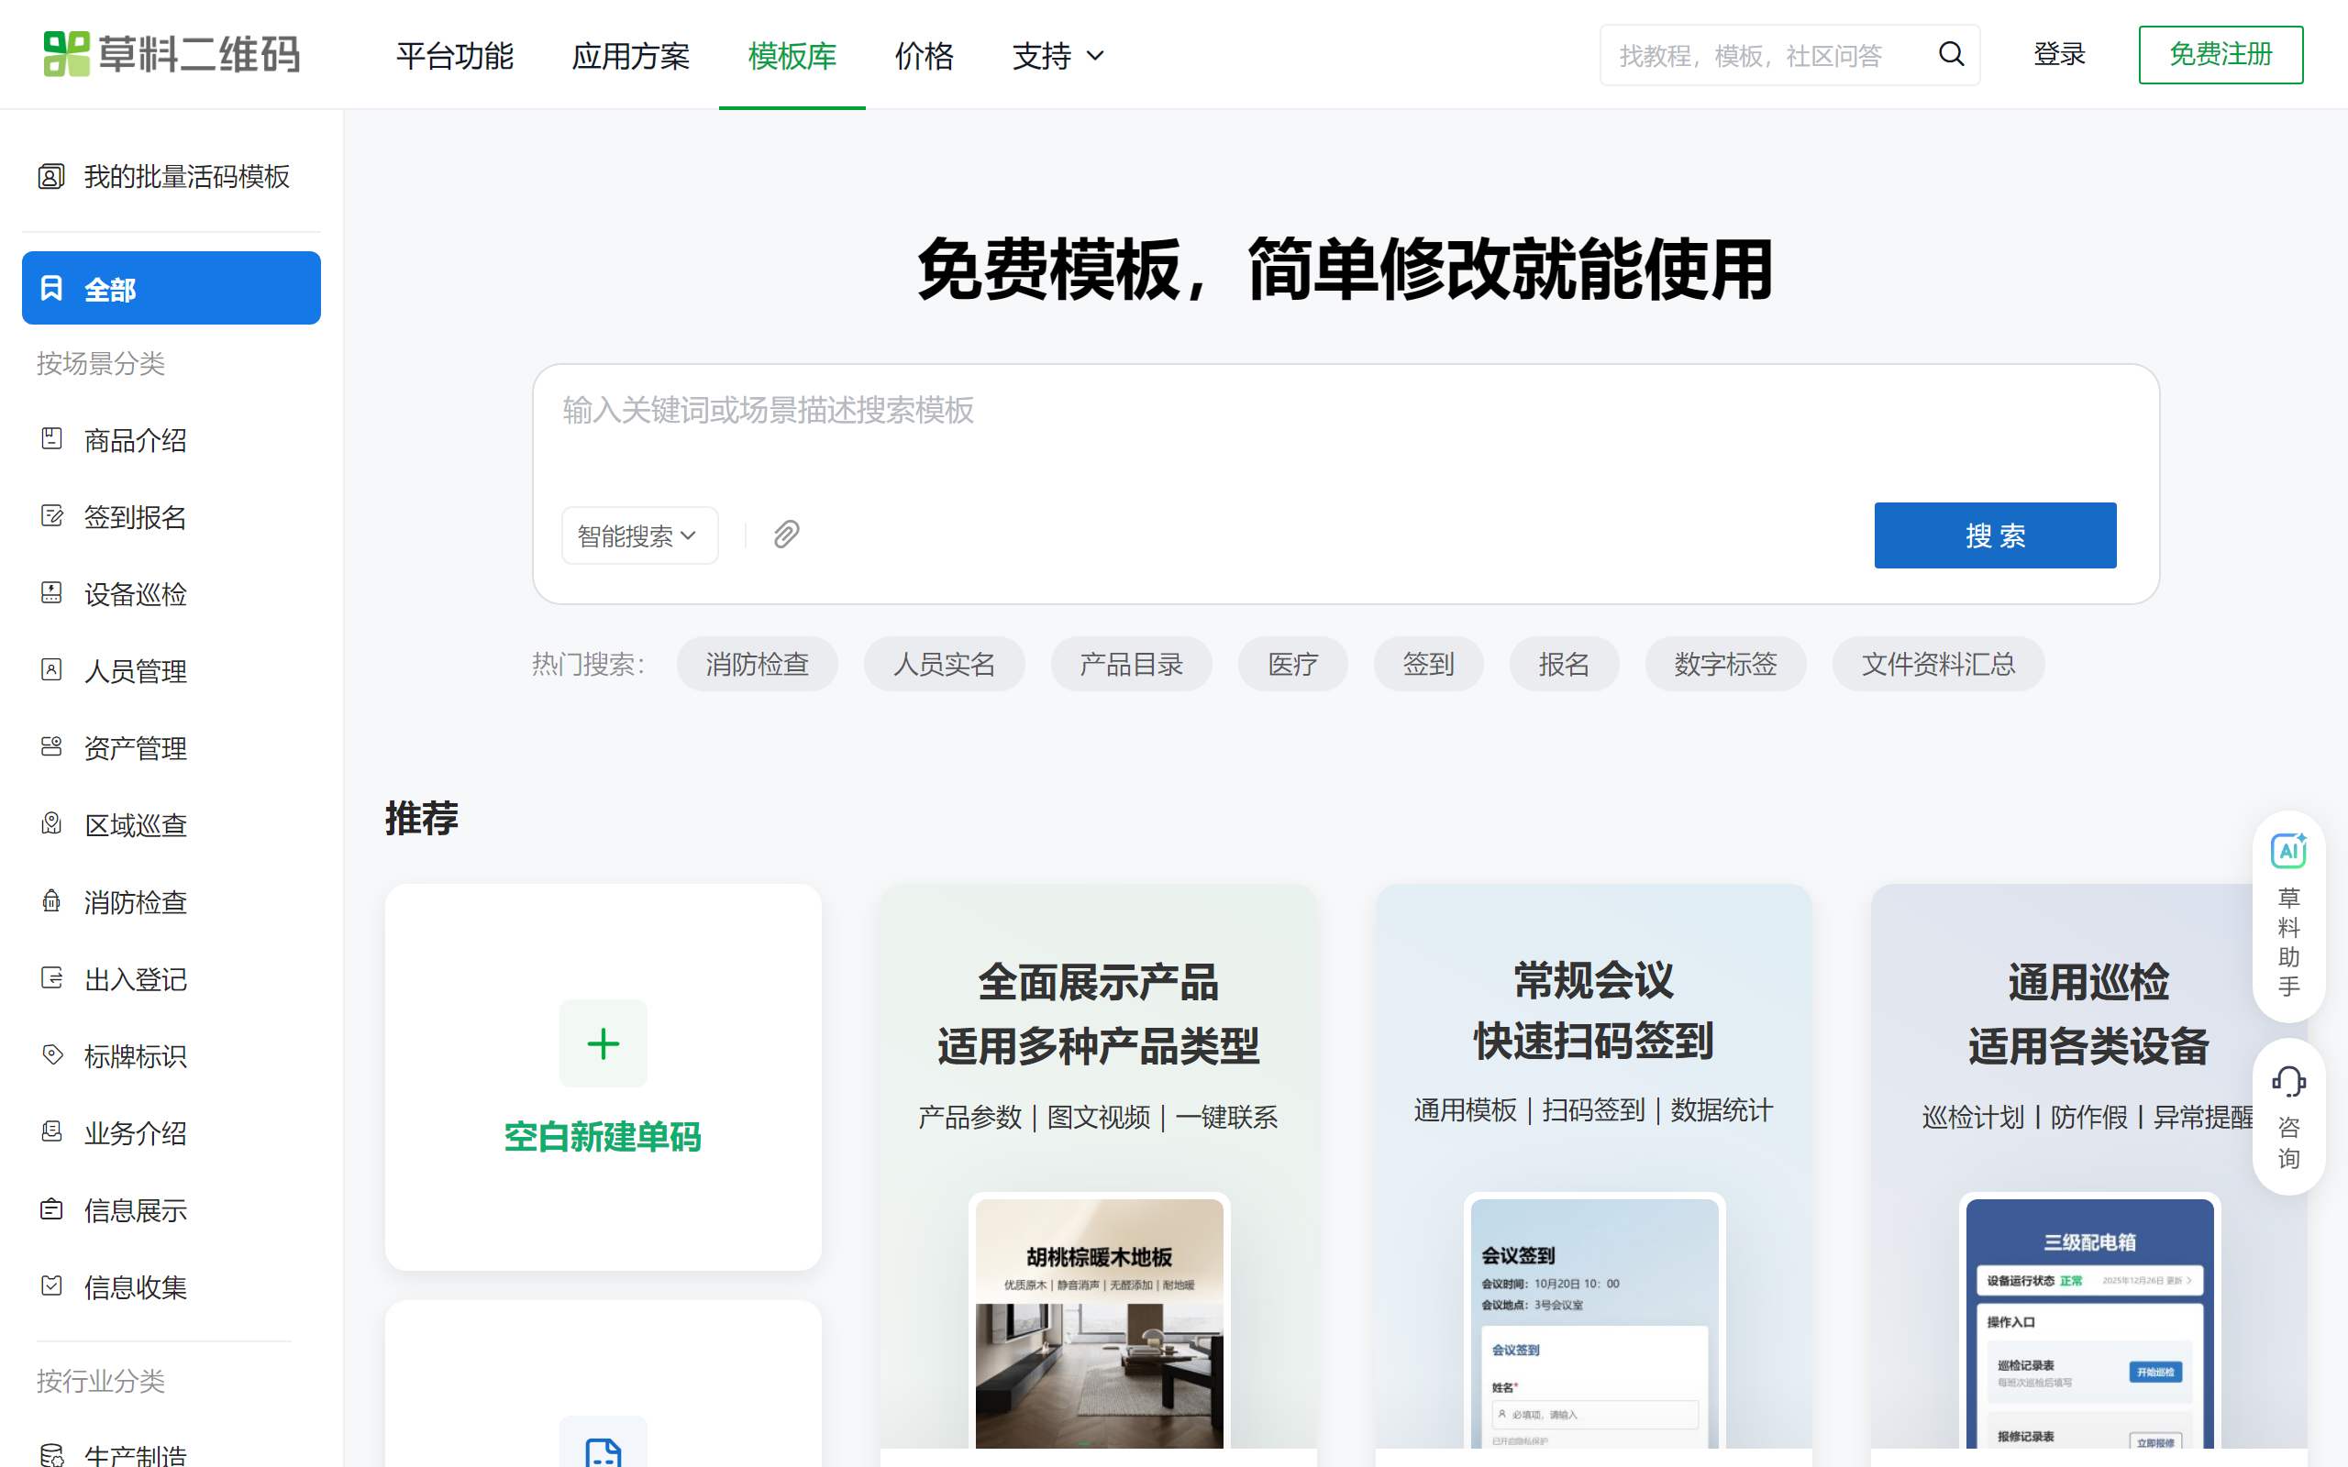Click the 数字标签 hot search tag
The width and height of the screenshot is (2348, 1467).
coord(1725,665)
